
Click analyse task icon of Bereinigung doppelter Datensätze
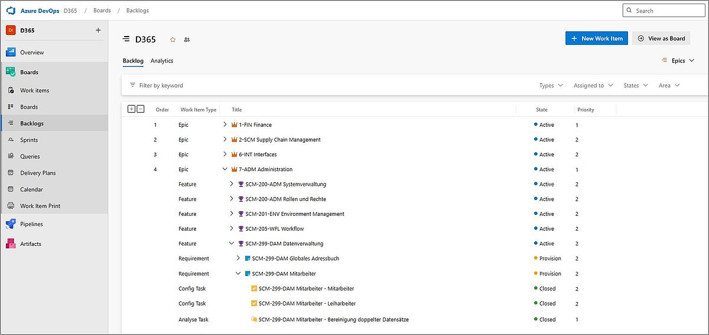(x=254, y=319)
